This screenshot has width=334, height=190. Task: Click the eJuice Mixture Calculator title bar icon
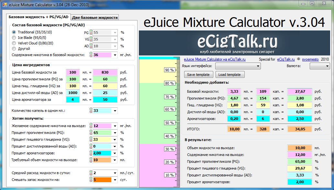(x=5, y=5)
